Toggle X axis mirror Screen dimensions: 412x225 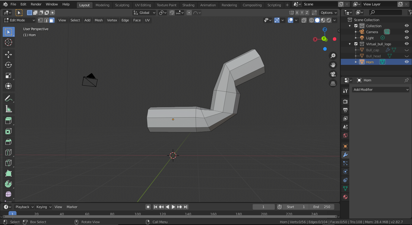(x=297, y=13)
